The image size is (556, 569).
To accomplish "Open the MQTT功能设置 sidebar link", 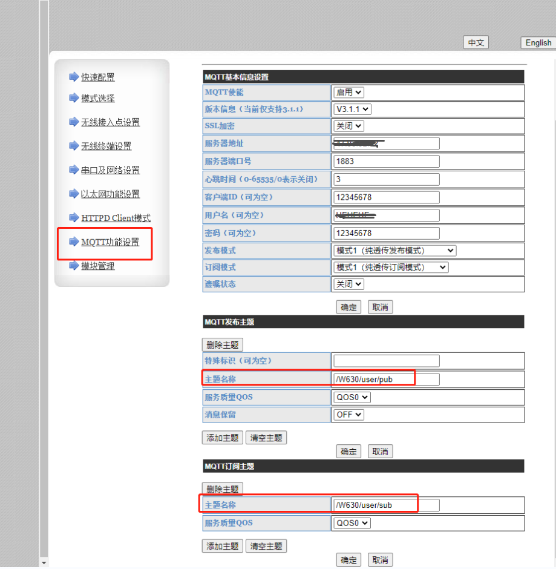I will tap(110, 242).
